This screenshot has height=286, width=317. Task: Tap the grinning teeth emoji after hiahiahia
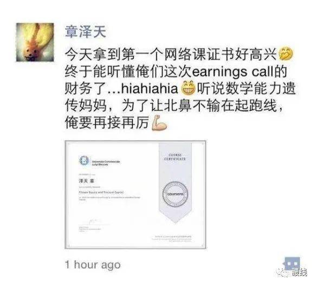click(188, 88)
